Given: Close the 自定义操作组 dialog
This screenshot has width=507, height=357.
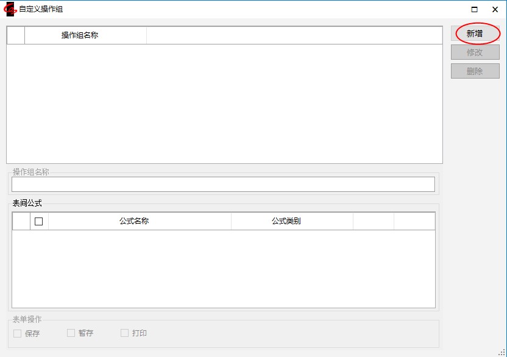Looking at the screenshot, I should coord(495,9).
